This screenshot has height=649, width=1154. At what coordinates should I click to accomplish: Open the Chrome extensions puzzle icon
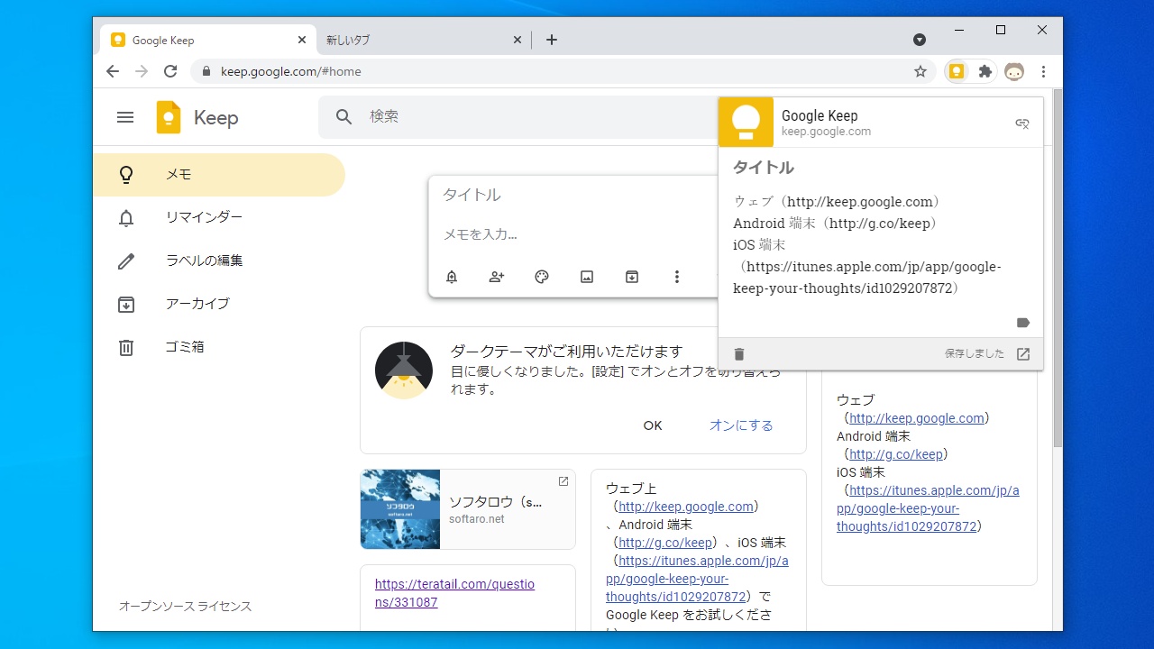[x=985, y=71]
